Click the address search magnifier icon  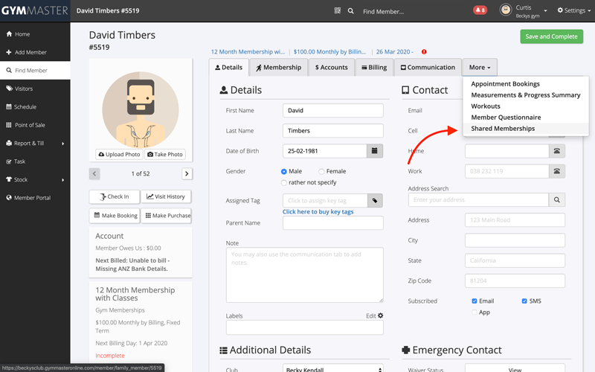pos(557,200)
